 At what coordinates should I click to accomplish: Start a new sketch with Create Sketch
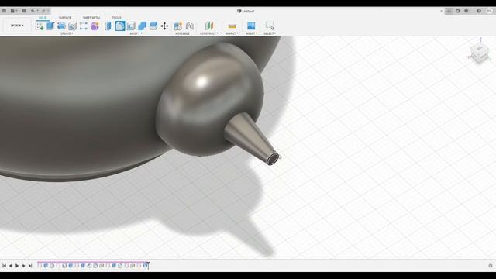click(40, 26)
